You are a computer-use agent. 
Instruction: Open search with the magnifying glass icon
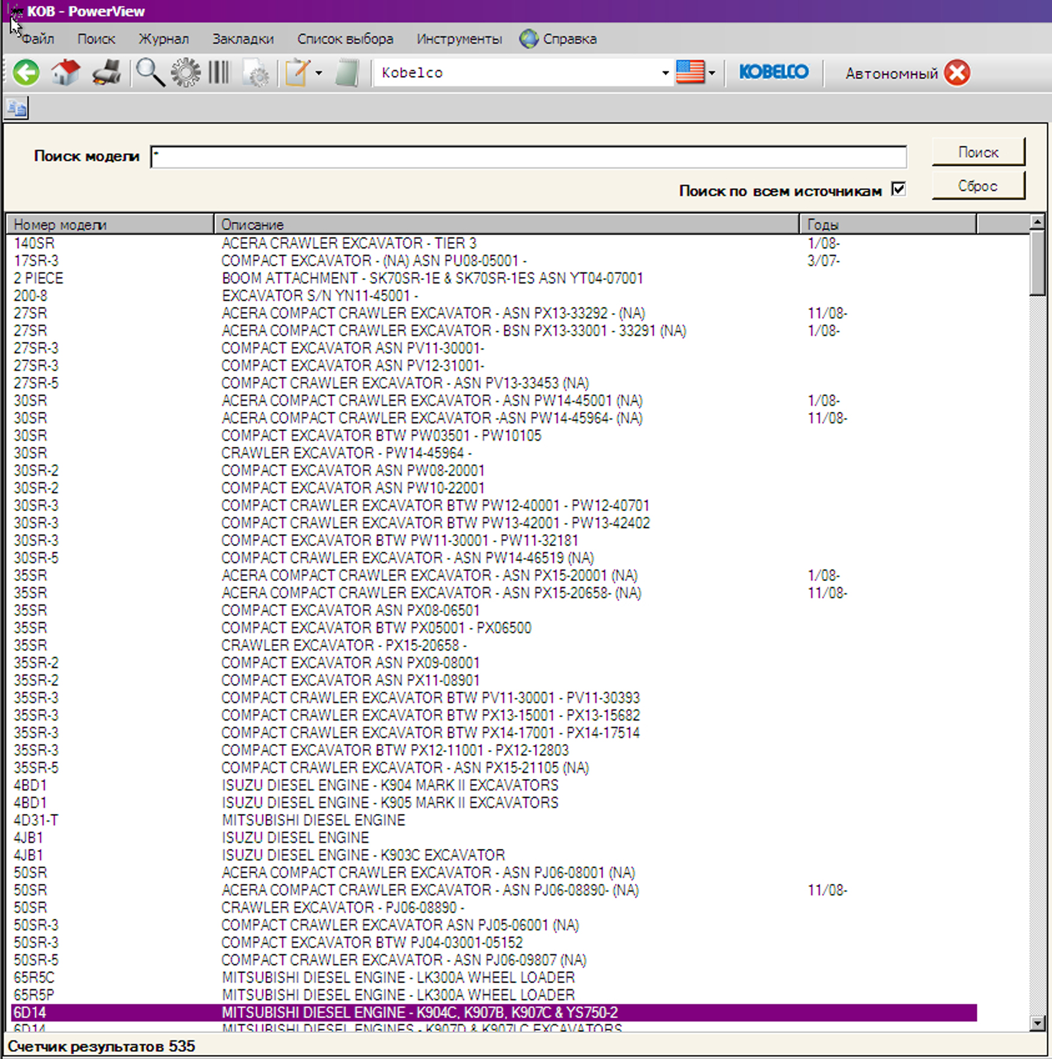[x=150, y=73]
